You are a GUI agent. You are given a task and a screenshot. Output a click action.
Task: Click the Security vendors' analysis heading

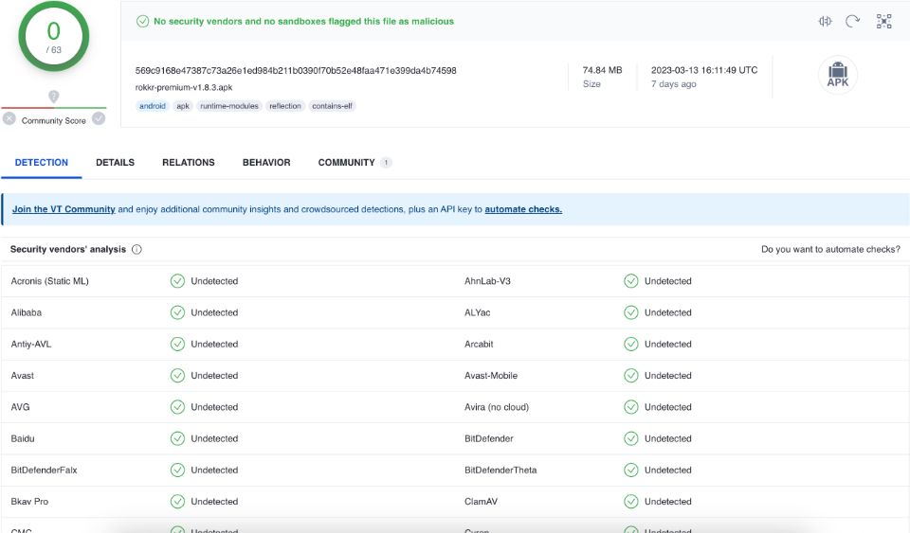pos(68,249)
